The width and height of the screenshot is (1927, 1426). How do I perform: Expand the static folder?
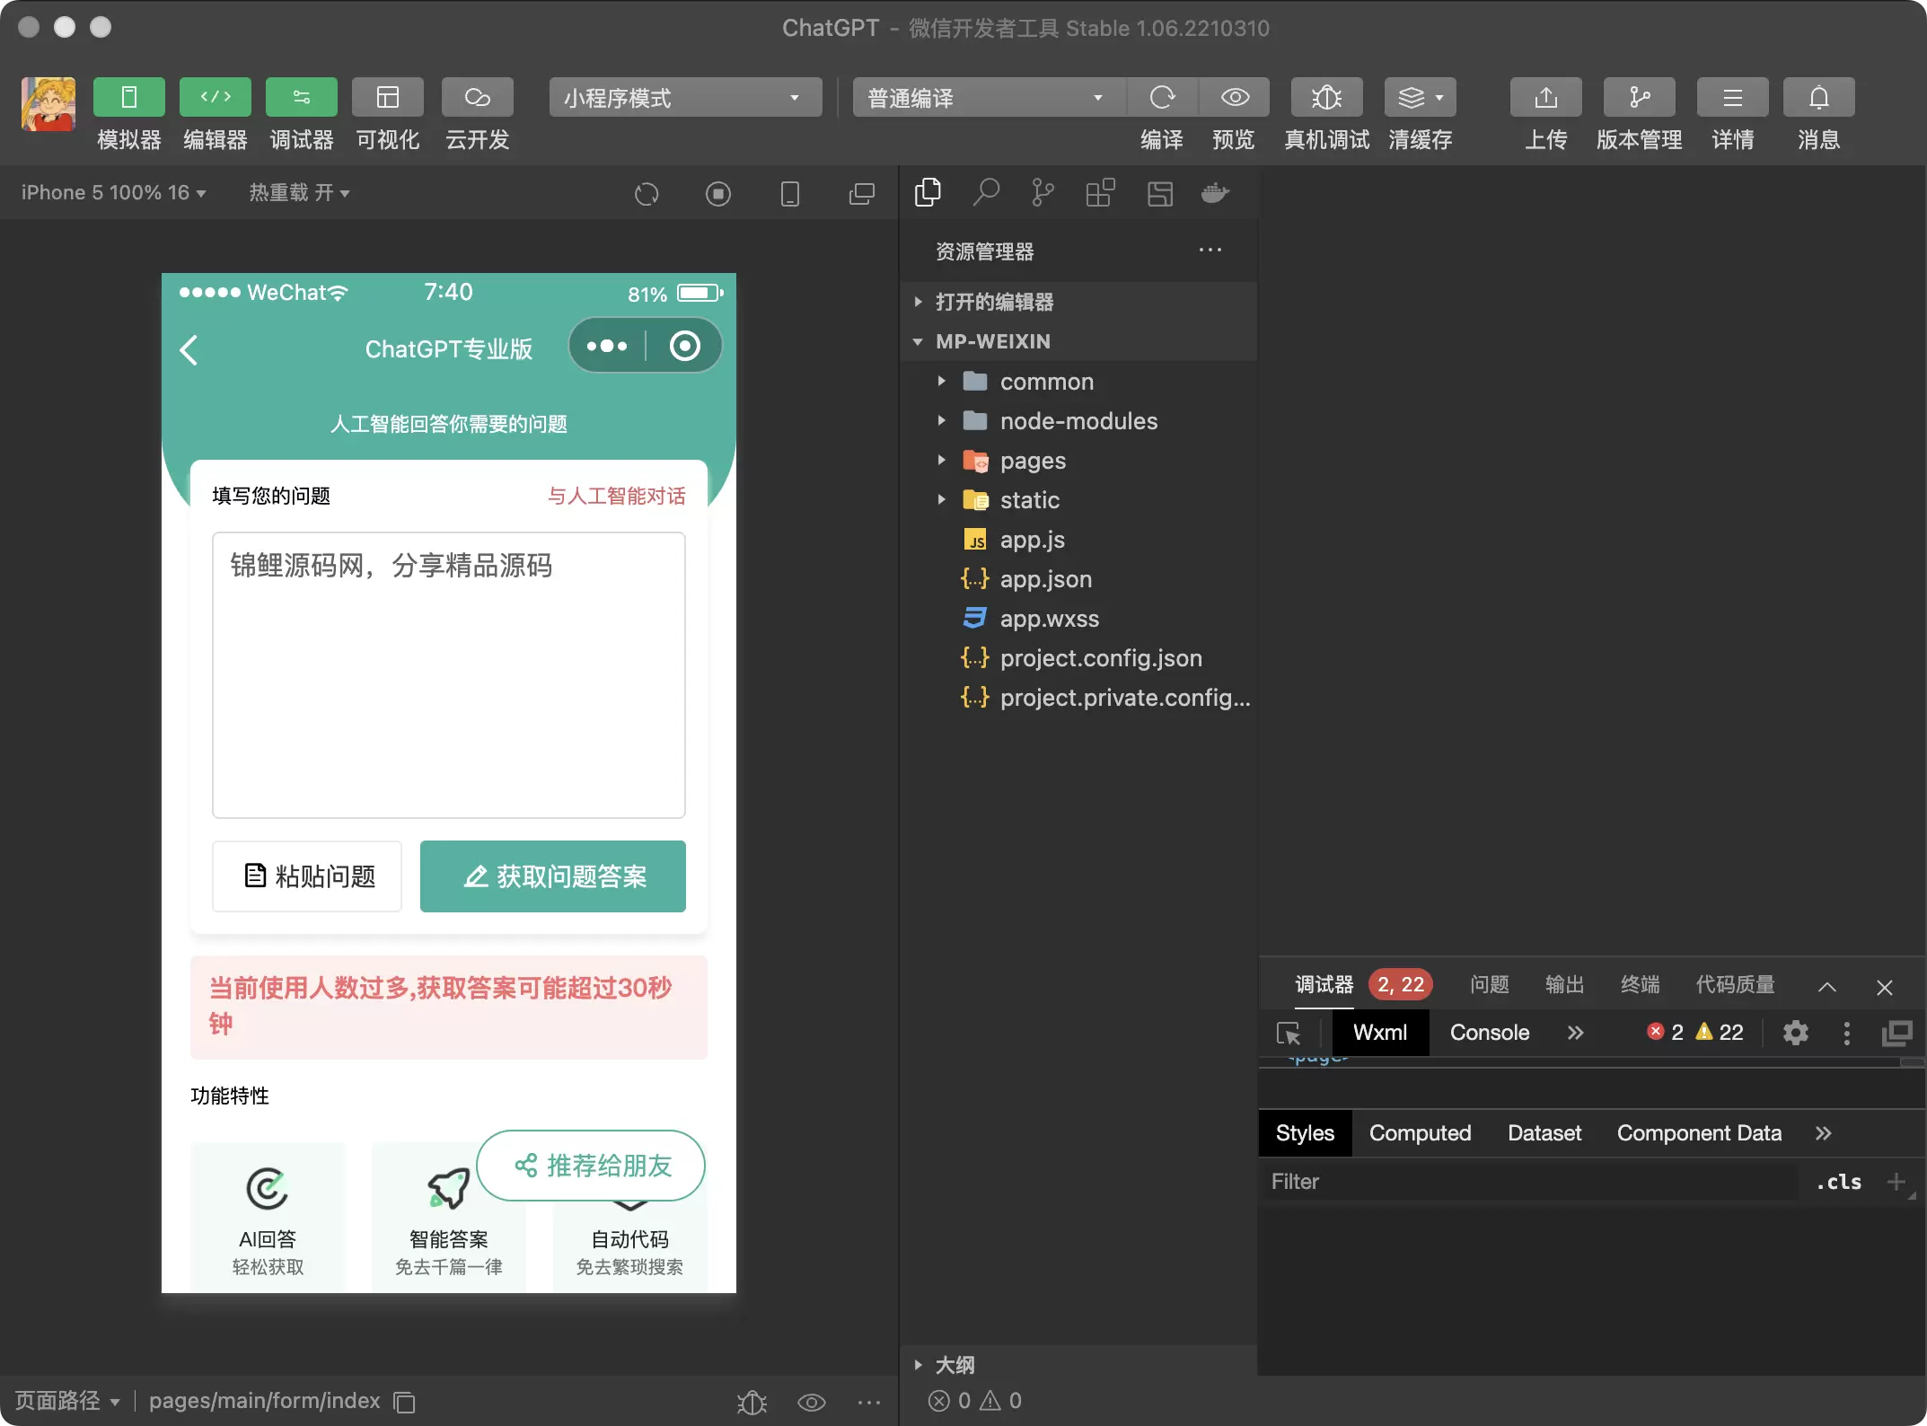coord(1078,500)
